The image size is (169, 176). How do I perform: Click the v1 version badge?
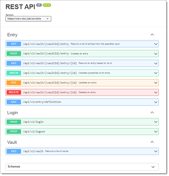point(39,5)
